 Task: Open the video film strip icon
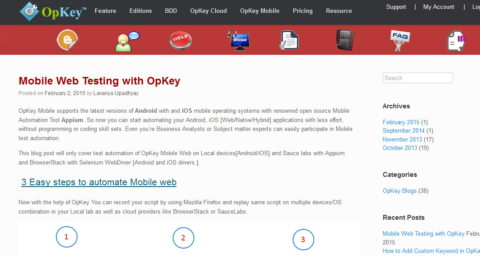[345, 40]
